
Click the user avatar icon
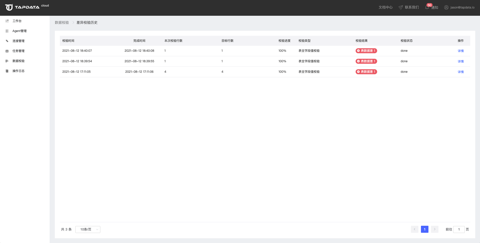tap(446, 7)
